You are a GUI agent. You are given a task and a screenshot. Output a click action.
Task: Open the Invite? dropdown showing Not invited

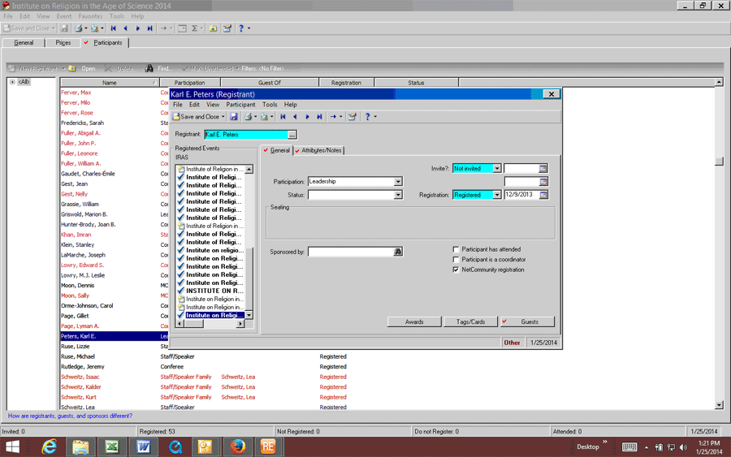(497, 168)
